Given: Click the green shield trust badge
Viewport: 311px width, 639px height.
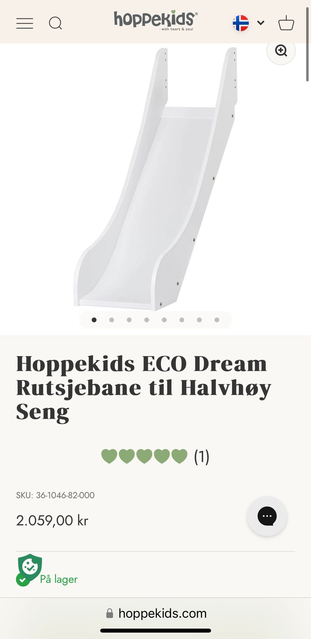Looking at the screenshot, I should pyautogui.click(x=30, y=568).
